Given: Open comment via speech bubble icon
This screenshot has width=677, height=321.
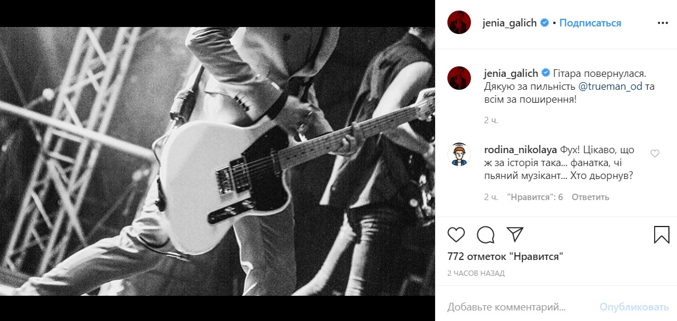Looking at the screenshot, I should (x=486, y=234).
